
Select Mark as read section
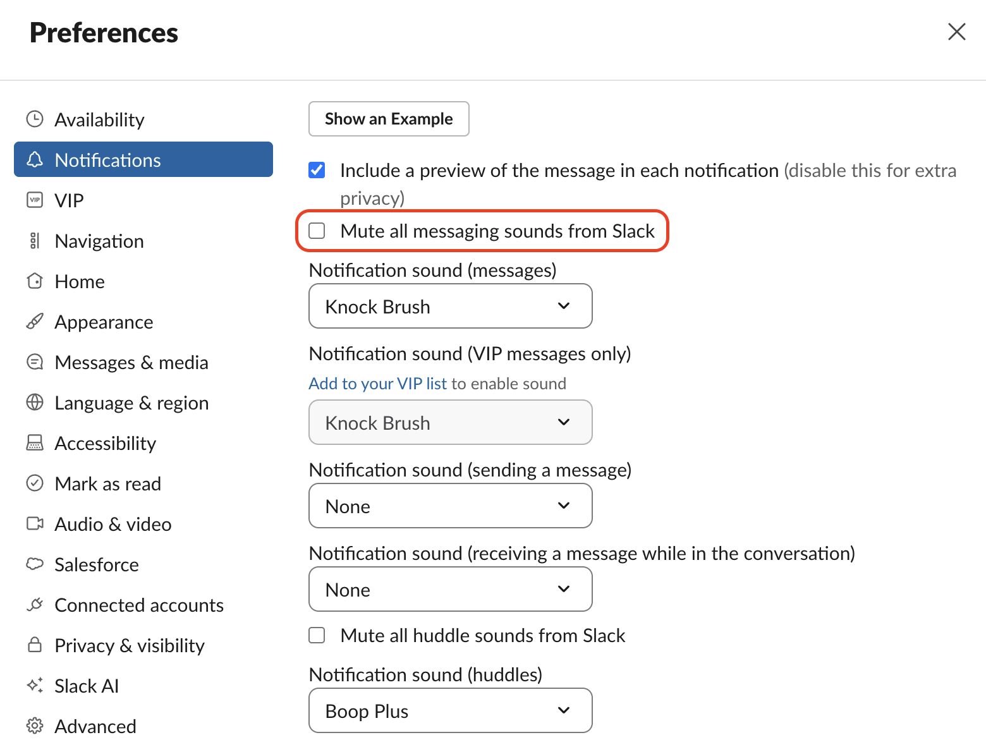point(143,483)
